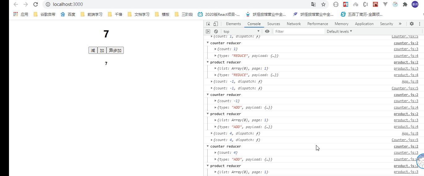
Task: Open the Extensions puzzle piece menu
Action: point(405,4)
